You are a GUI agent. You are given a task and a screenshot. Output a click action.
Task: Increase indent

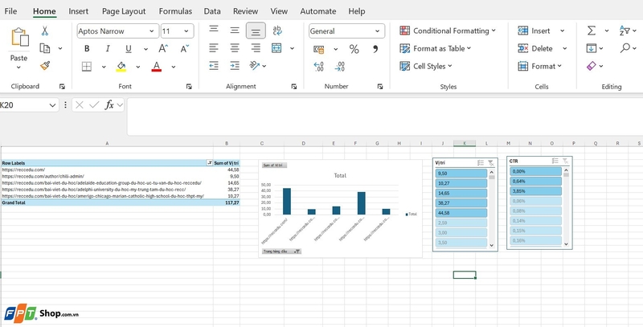point(235,66)
